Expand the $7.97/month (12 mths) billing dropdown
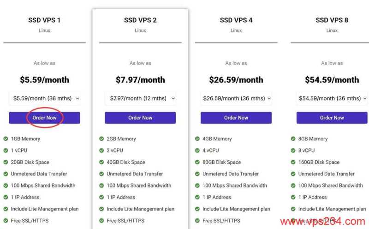The height and width of the screenshot is (229, 369). (140, 98)
